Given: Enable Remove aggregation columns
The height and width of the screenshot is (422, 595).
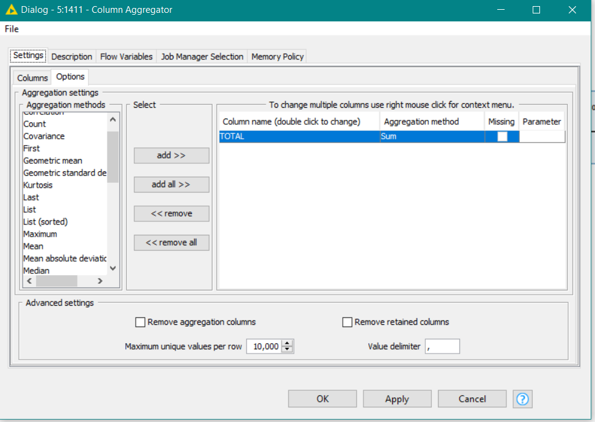Looking at the screenshot, I should [x=140, y=322].
